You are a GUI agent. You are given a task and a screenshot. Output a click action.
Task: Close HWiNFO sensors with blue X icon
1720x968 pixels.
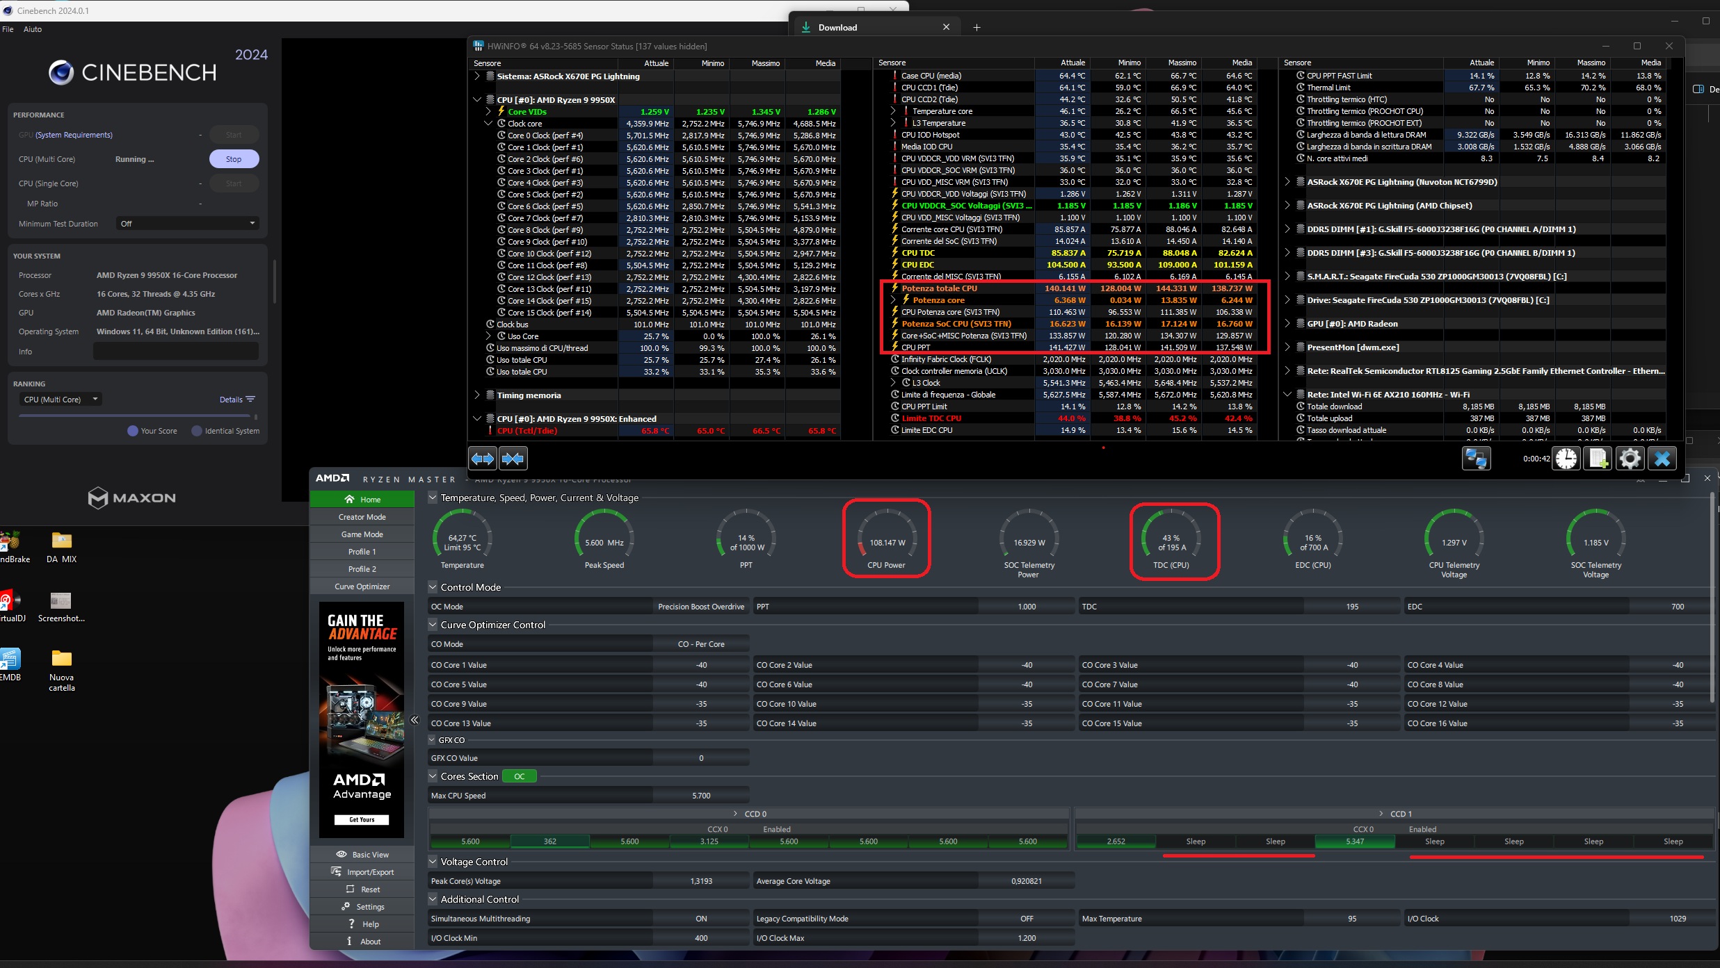coord(1662,459)
